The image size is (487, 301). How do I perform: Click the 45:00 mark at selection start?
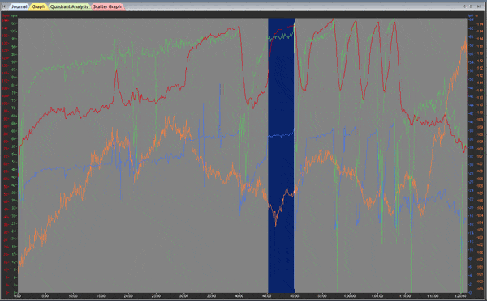tap(266, 295)
